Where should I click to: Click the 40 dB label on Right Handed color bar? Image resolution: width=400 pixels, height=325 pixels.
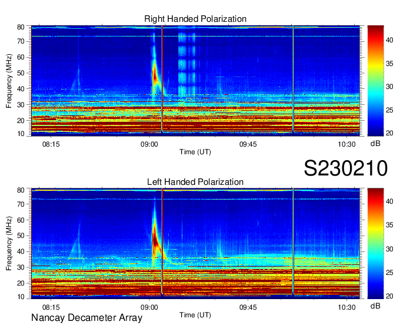[389, 40]
